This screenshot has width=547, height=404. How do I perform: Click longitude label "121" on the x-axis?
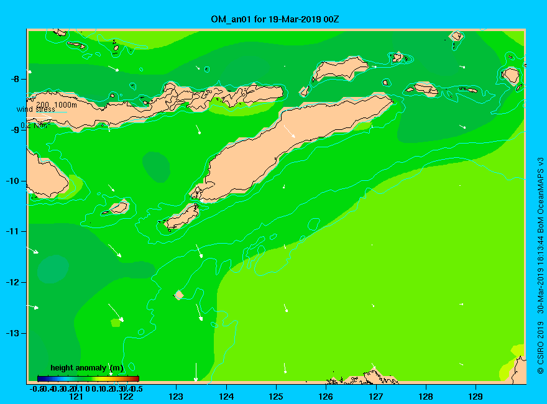76,397
